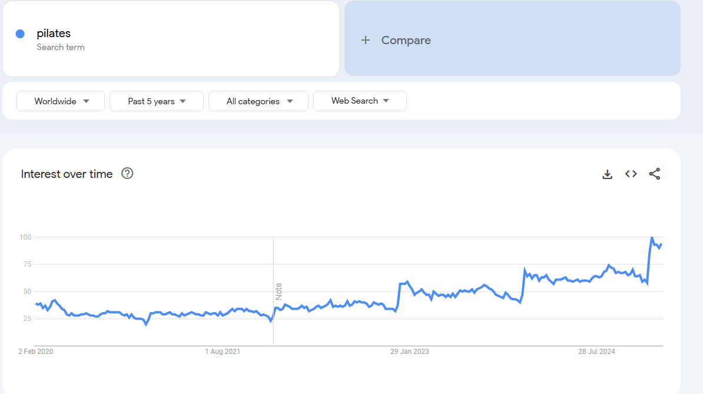The image size is (703, 394).
Task: Open the Web Search type dropdown
Action: (x=360, y=101)
